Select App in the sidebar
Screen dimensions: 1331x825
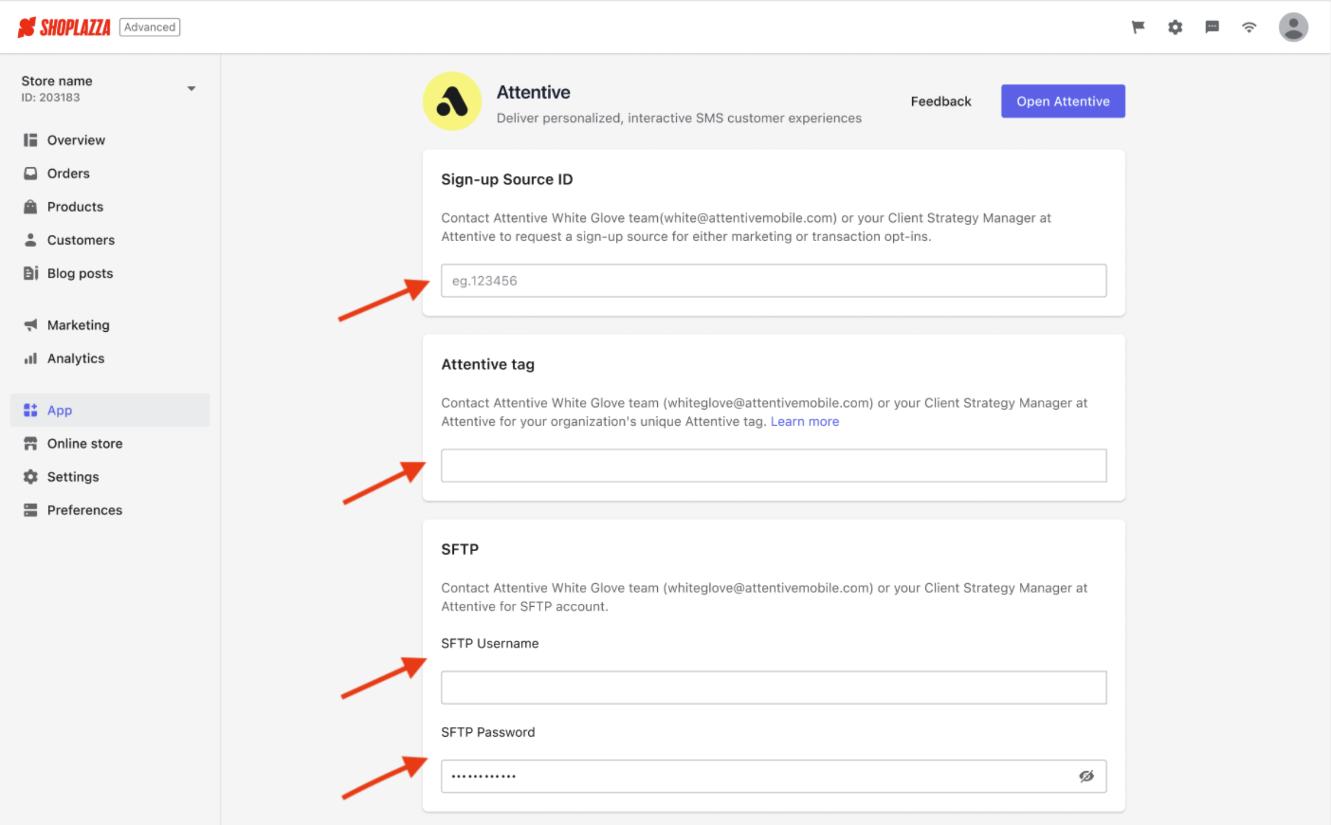point(110,410)
